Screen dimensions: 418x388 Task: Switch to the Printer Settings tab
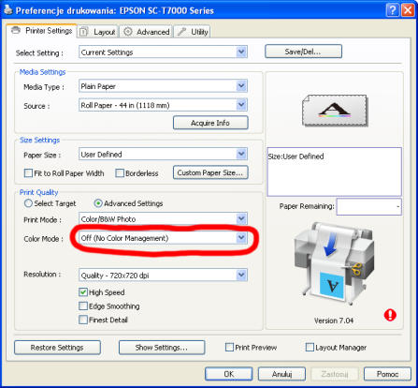(41, 31)
